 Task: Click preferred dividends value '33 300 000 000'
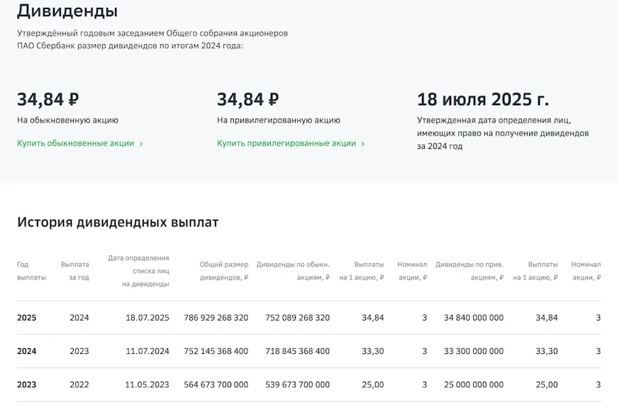coord(474,351)
